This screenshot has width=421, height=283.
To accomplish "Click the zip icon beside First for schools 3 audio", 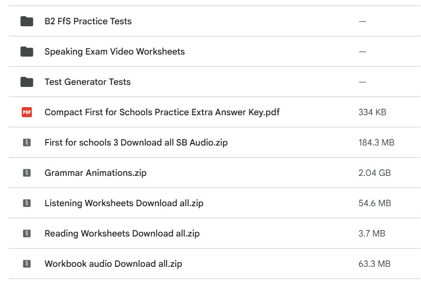I will coord(27,143).
